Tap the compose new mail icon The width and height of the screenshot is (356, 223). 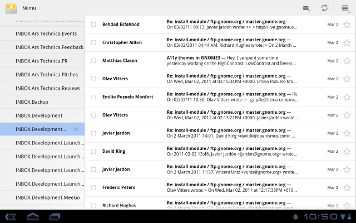(306, 8)
